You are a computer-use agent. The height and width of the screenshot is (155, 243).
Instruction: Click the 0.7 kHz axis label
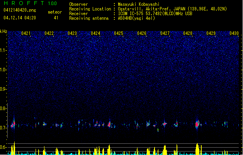pos(3,128)
